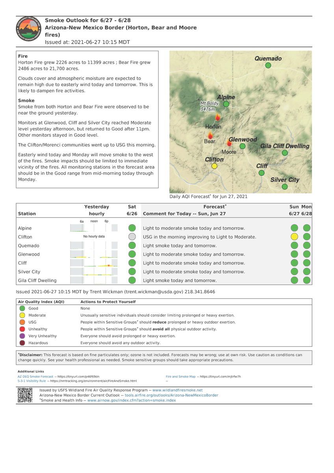Image resolution: width=334 pixels, height=473 pixels.
Task: Select the Alpine green monitor dot on map
Action: pyautogui.click(x=226, y=104)
